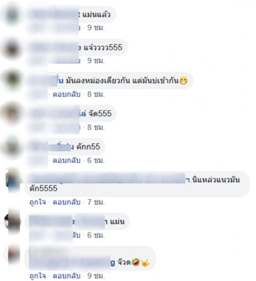Open the avatar next to the แจ๋ววว555 comment

coord(12,48)
